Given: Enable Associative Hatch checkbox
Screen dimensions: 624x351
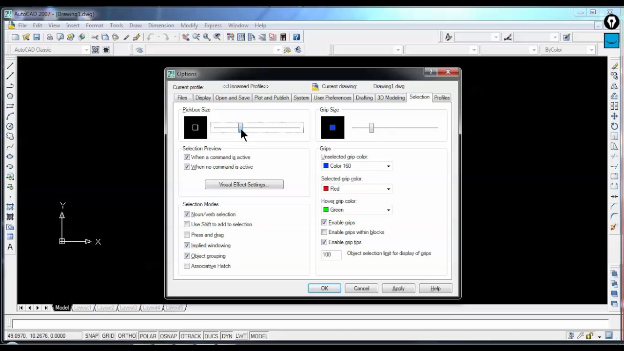Looking at the screenshot, I should coord(187,266).
